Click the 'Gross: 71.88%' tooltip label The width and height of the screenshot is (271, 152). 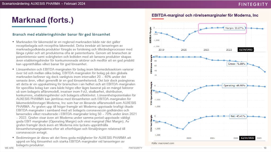click(x=237, y=64)
